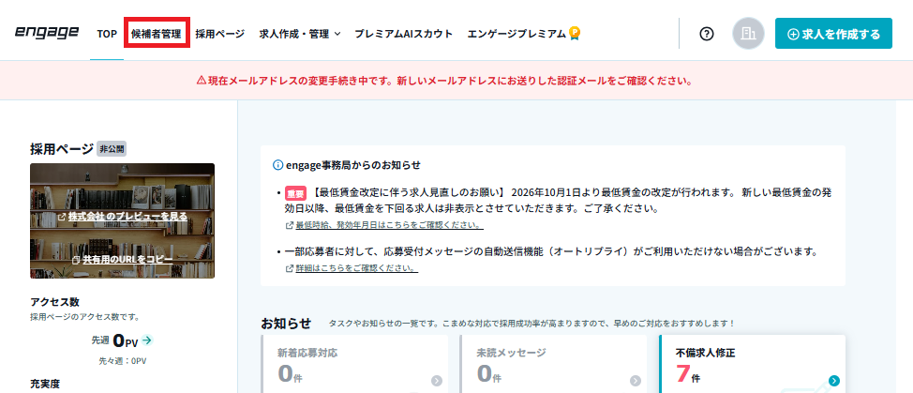
Task: Expand the 求人作成・管理 dropdown
Action: 300,34
